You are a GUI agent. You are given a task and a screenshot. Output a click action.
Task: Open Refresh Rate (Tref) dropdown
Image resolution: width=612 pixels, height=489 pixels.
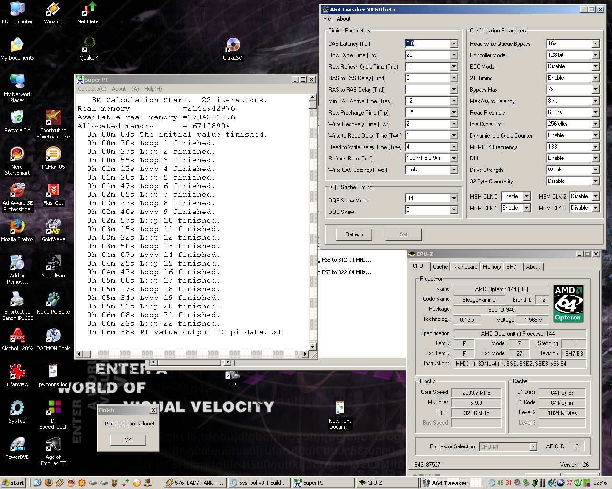click(454, 158)
